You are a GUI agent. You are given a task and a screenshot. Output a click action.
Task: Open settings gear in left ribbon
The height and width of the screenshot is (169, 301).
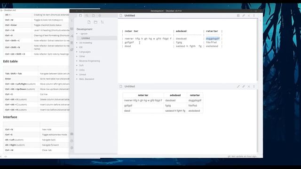(72, 148)
